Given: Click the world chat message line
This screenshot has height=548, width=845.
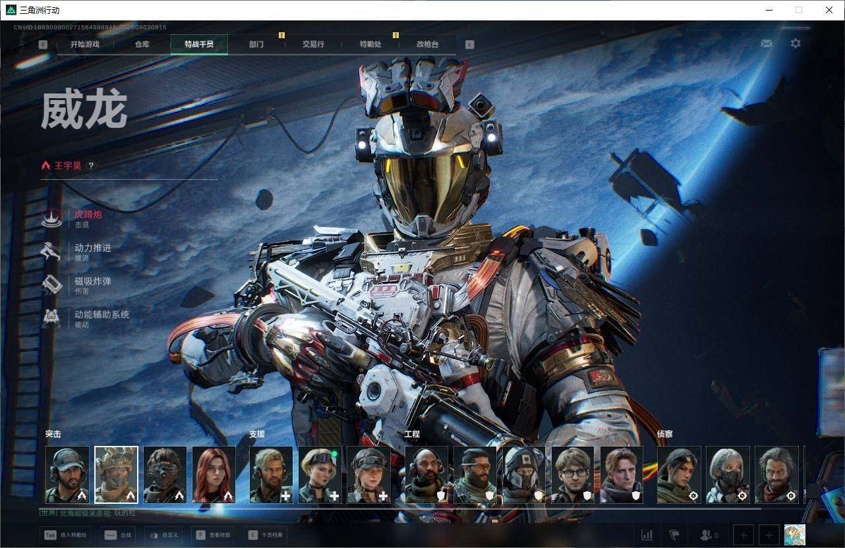Looking at the screenshot, I should point(88,512).
